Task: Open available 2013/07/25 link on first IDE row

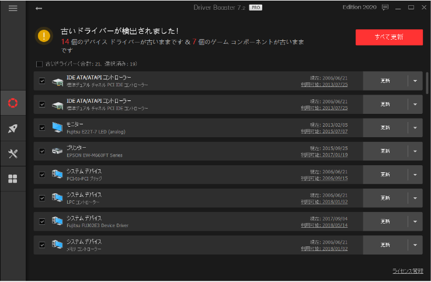Action: pos(324,85)
